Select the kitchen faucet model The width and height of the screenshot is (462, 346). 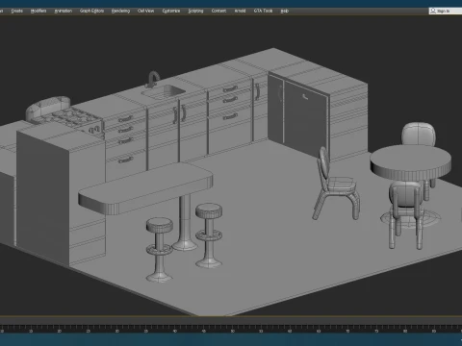[153, 79]
